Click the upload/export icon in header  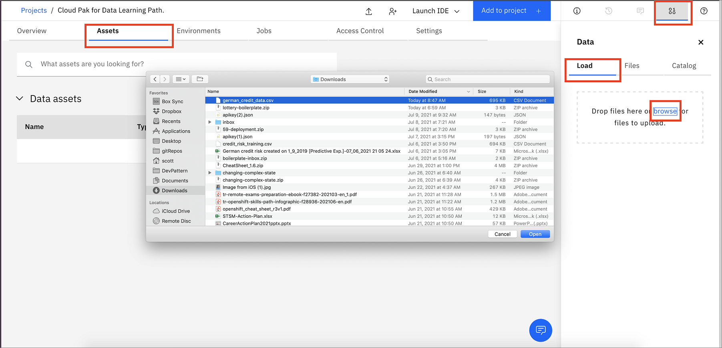click(369, 11)
